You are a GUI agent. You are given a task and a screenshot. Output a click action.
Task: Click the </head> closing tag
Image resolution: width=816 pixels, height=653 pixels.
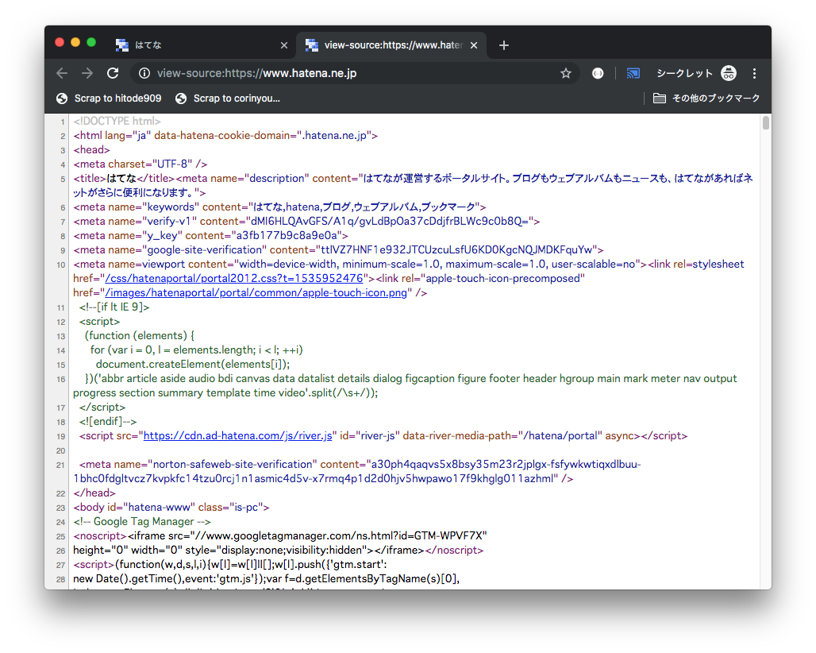(x=94, y=493)
